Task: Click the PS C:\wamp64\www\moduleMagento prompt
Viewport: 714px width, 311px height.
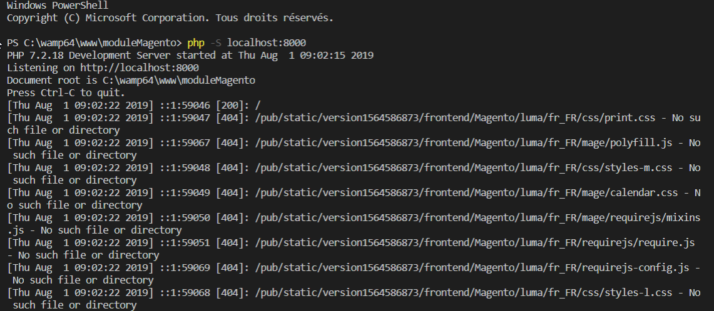Action: tap(94, 42)
